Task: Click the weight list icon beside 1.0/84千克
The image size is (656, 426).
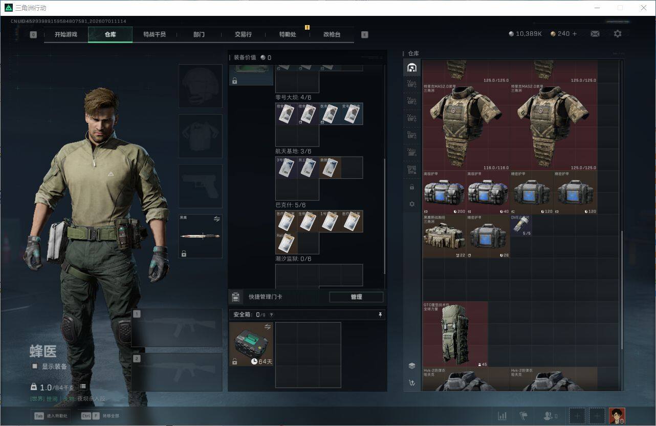Action: (83, 387)
